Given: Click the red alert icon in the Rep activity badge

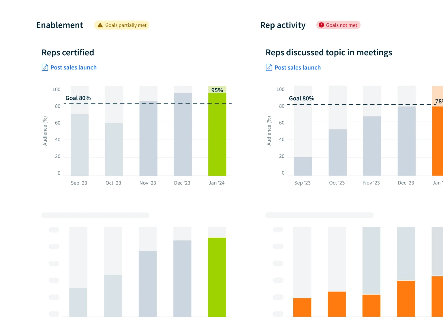Looking at the screenshot, I should (321, 25).
